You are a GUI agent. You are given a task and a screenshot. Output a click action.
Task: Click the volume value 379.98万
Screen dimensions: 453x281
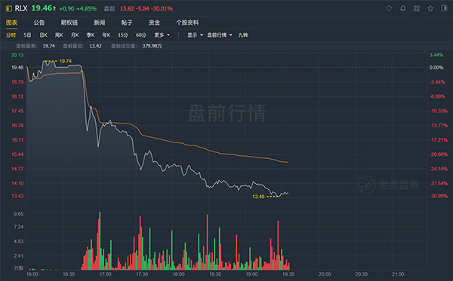[152, 46]
